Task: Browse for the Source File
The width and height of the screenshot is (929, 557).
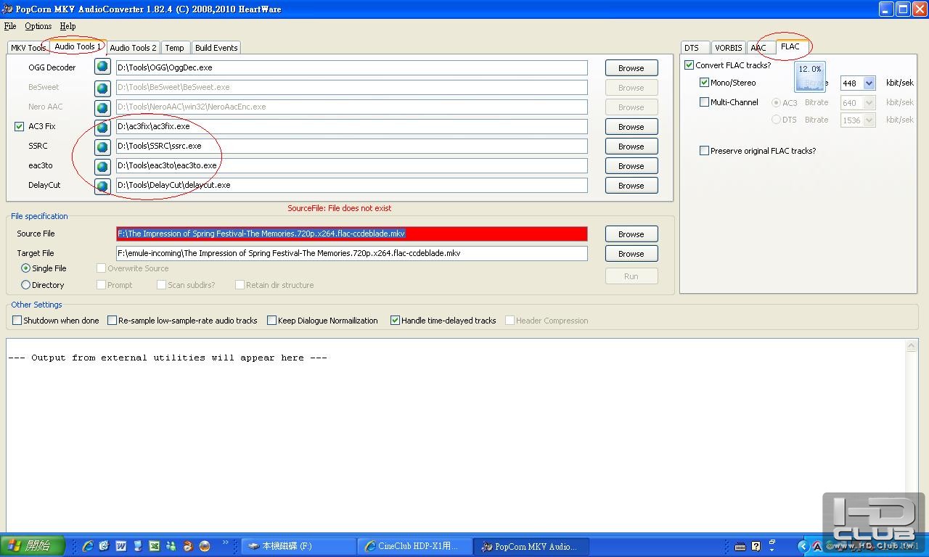Action: (631, 234)
